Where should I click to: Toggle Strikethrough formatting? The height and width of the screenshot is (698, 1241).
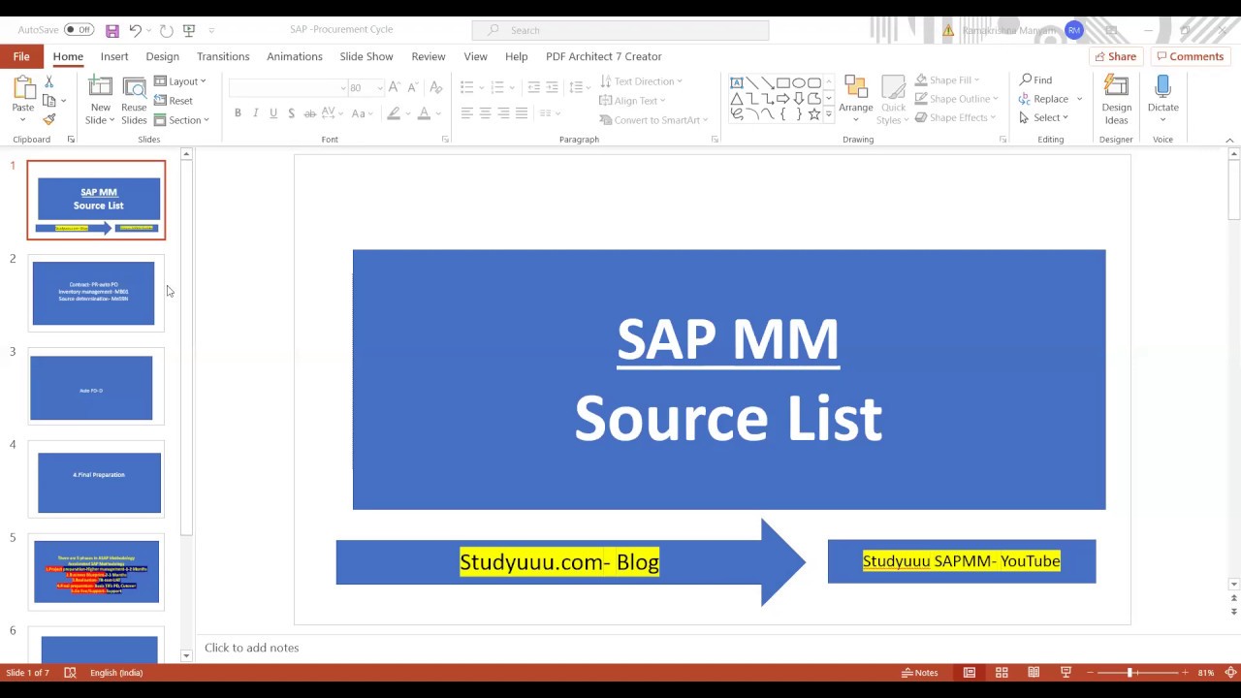[310, 113]
